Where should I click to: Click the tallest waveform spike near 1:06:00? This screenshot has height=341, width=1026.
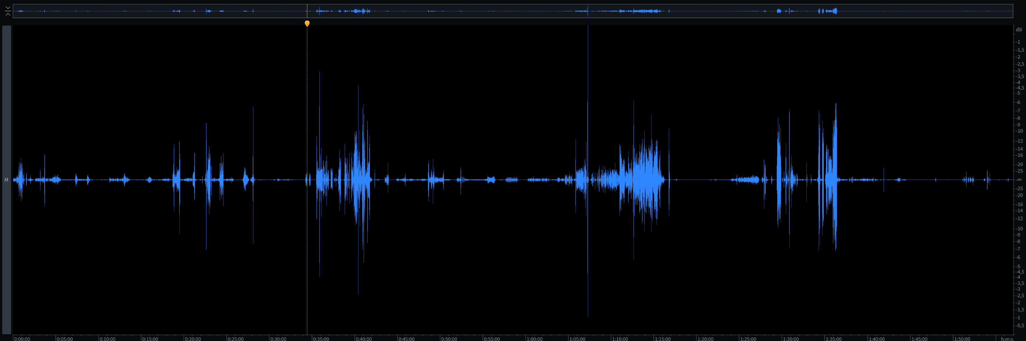[587, 119]
